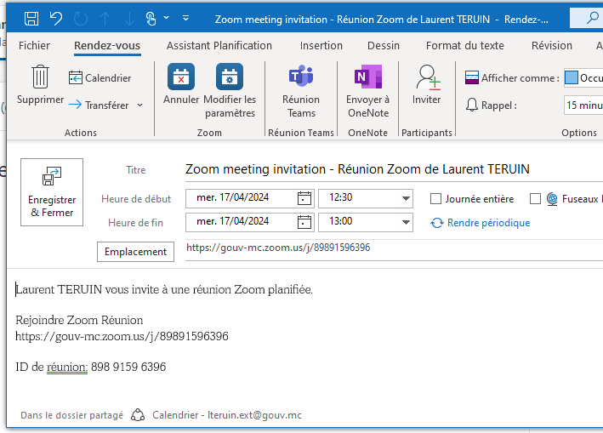Open the Transférer dropdown arrow
This screenshot has width=603, height=433.
(x=140, y=105)
